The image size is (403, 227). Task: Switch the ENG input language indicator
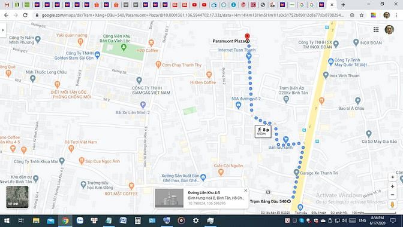[362, 220]
